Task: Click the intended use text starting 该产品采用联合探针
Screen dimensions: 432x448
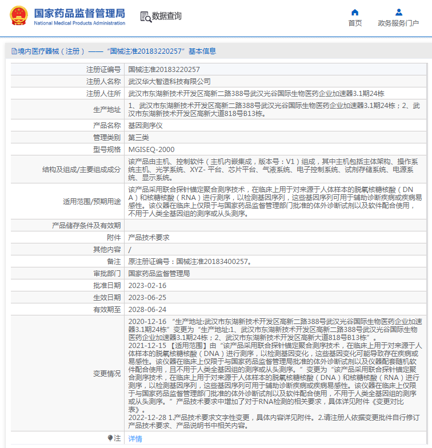Action: coord(275,201)
